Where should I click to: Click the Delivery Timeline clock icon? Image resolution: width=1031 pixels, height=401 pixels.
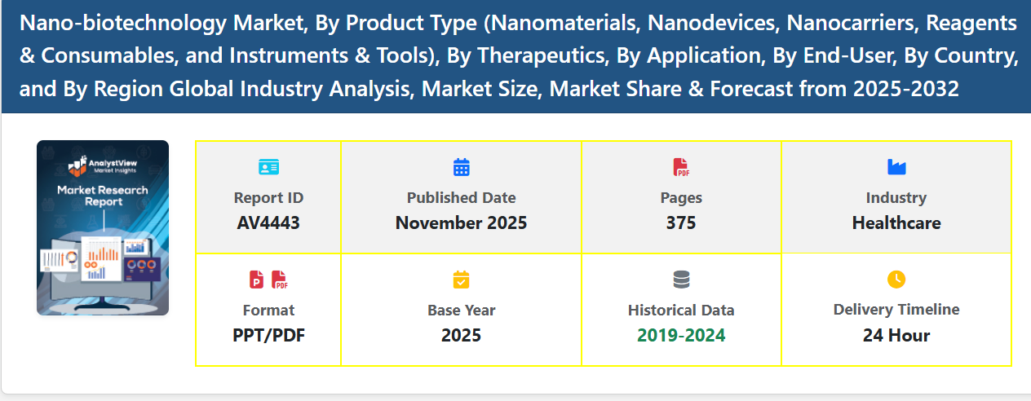pos(896,280)
